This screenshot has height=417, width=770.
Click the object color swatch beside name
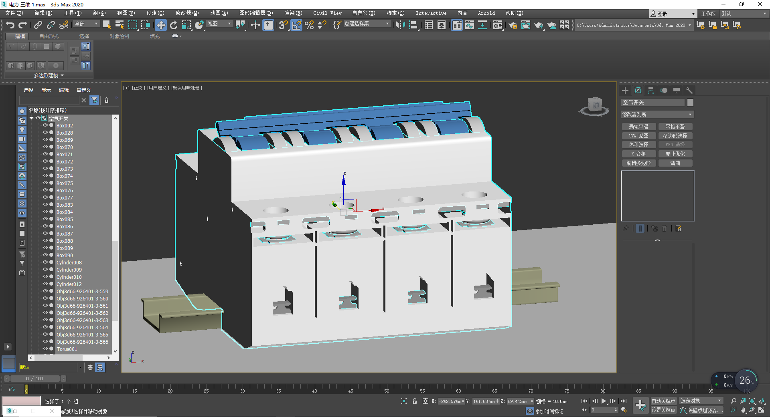pos(690,103)
